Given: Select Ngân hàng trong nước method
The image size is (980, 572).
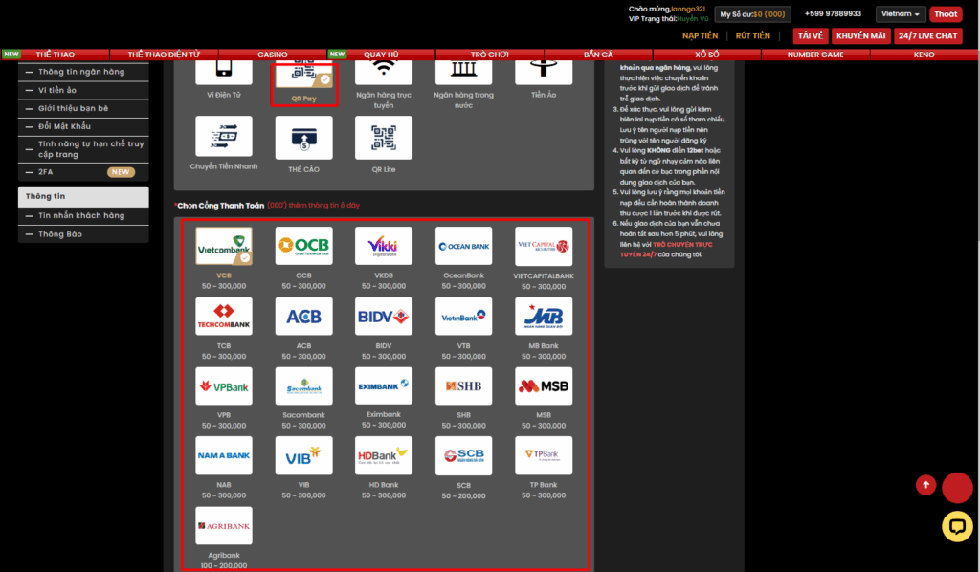Looking at the screenshot, I should [x=464, y=73].
